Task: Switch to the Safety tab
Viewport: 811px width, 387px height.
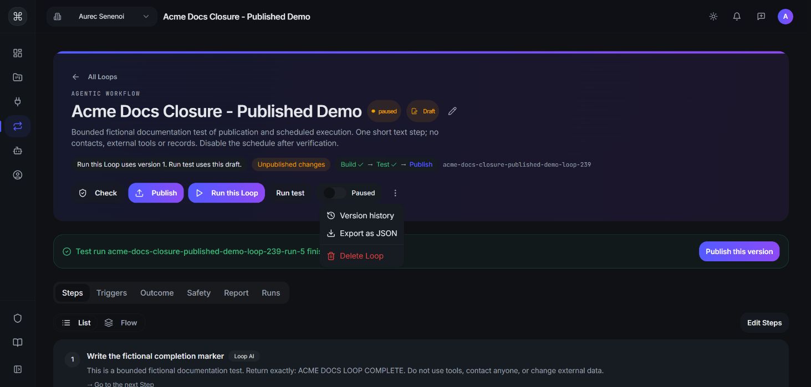Action: 198,293
